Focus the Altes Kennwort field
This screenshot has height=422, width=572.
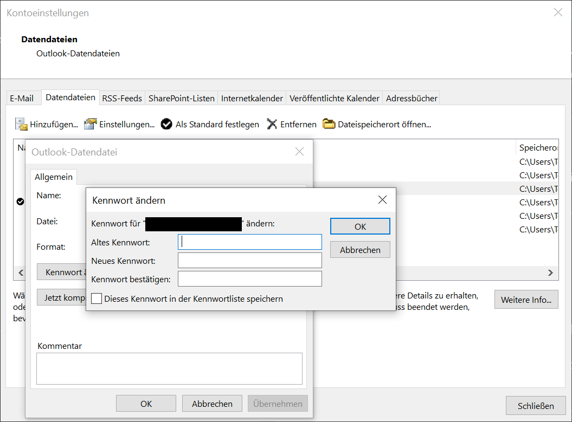pos(250,242)
